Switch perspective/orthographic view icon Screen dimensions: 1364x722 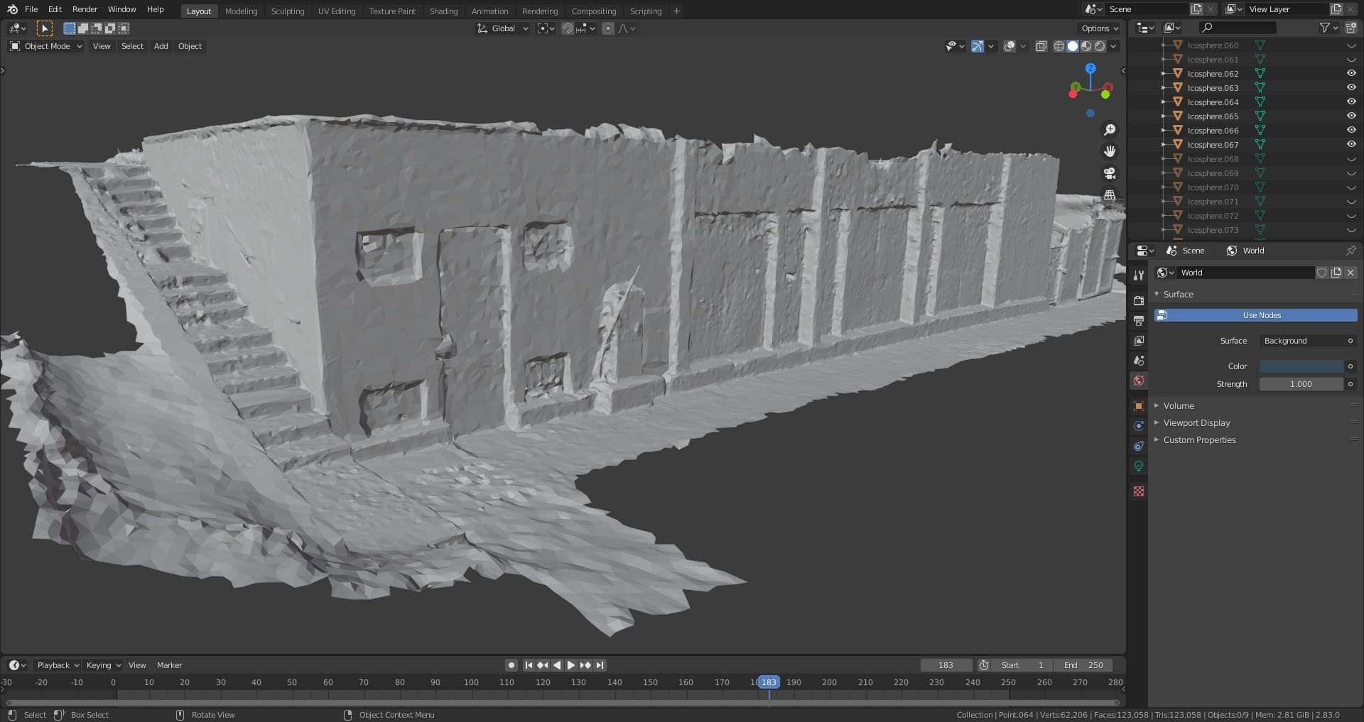click(1109, 195)
